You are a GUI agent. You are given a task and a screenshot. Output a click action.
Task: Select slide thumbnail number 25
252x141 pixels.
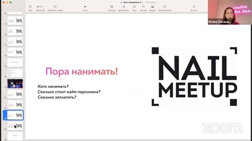15,126
